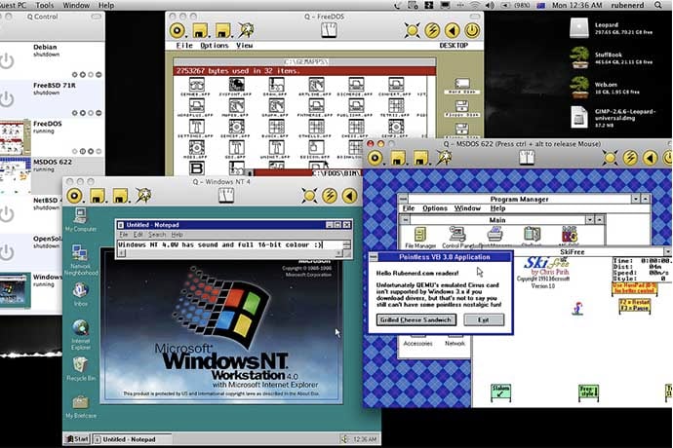Image resolution: width=673 pixels, height=448 pixels.
Task: Select Control Panel icon in Main group
Action: point(457,238)
